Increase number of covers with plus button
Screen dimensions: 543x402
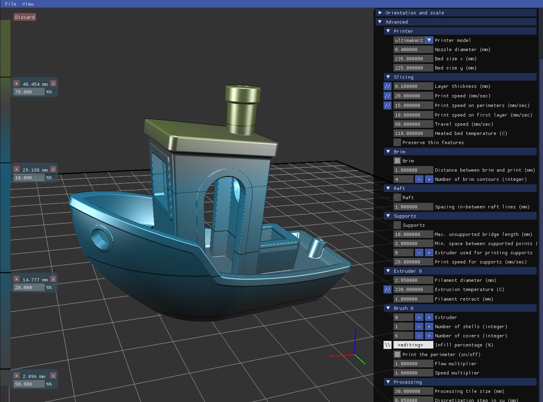[x=429, y=336]
